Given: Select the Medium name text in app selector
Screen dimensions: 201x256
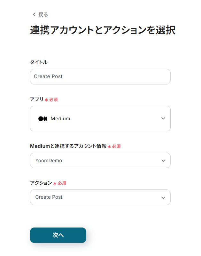Looking at the screenshot, I should [x=60, y=119].
